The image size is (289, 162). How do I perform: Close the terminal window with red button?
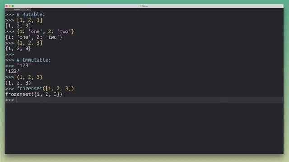pos(7,6)
